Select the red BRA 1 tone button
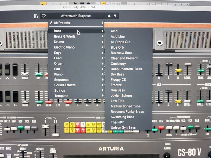211x158 pixels. pyautogui.click(x=78, y=125)
